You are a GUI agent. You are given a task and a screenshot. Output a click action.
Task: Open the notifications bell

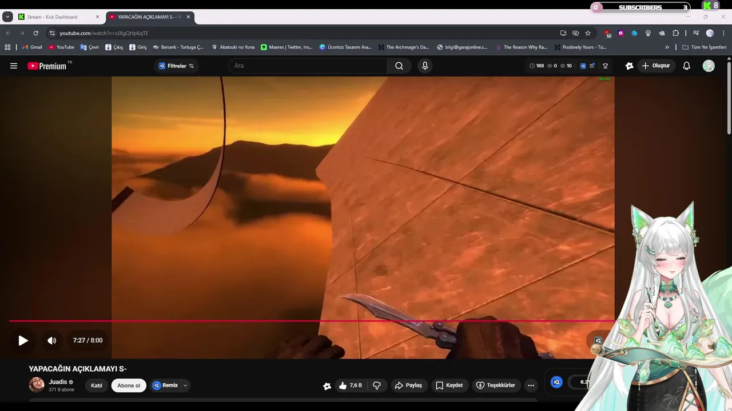[687, 66]
